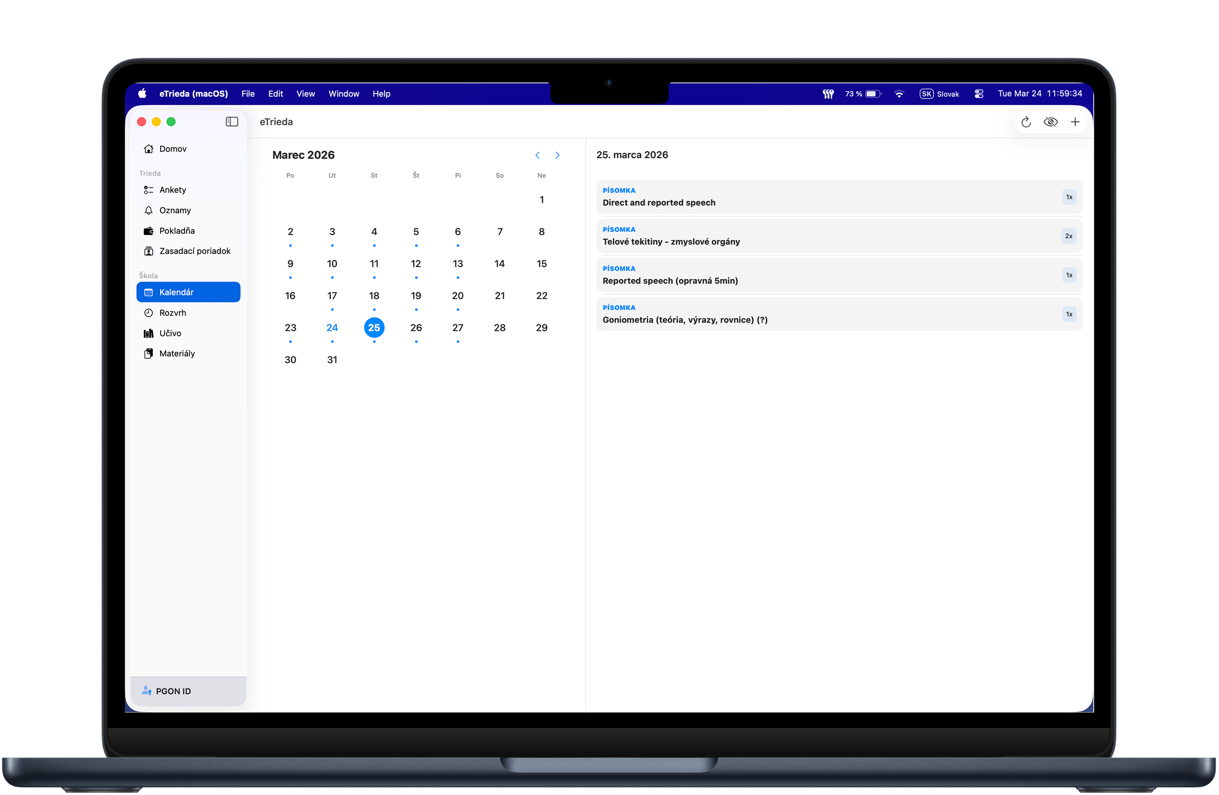This screenshot has height=795, width=1219.
Task: Open the Goniometria (teória, výrazy, rovnice) test
Action: [x=839, y=314]
